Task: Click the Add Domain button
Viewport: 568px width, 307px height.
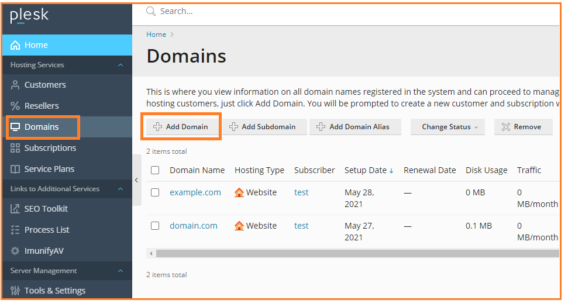Action: pyautogui.click(x=182, y=127)
